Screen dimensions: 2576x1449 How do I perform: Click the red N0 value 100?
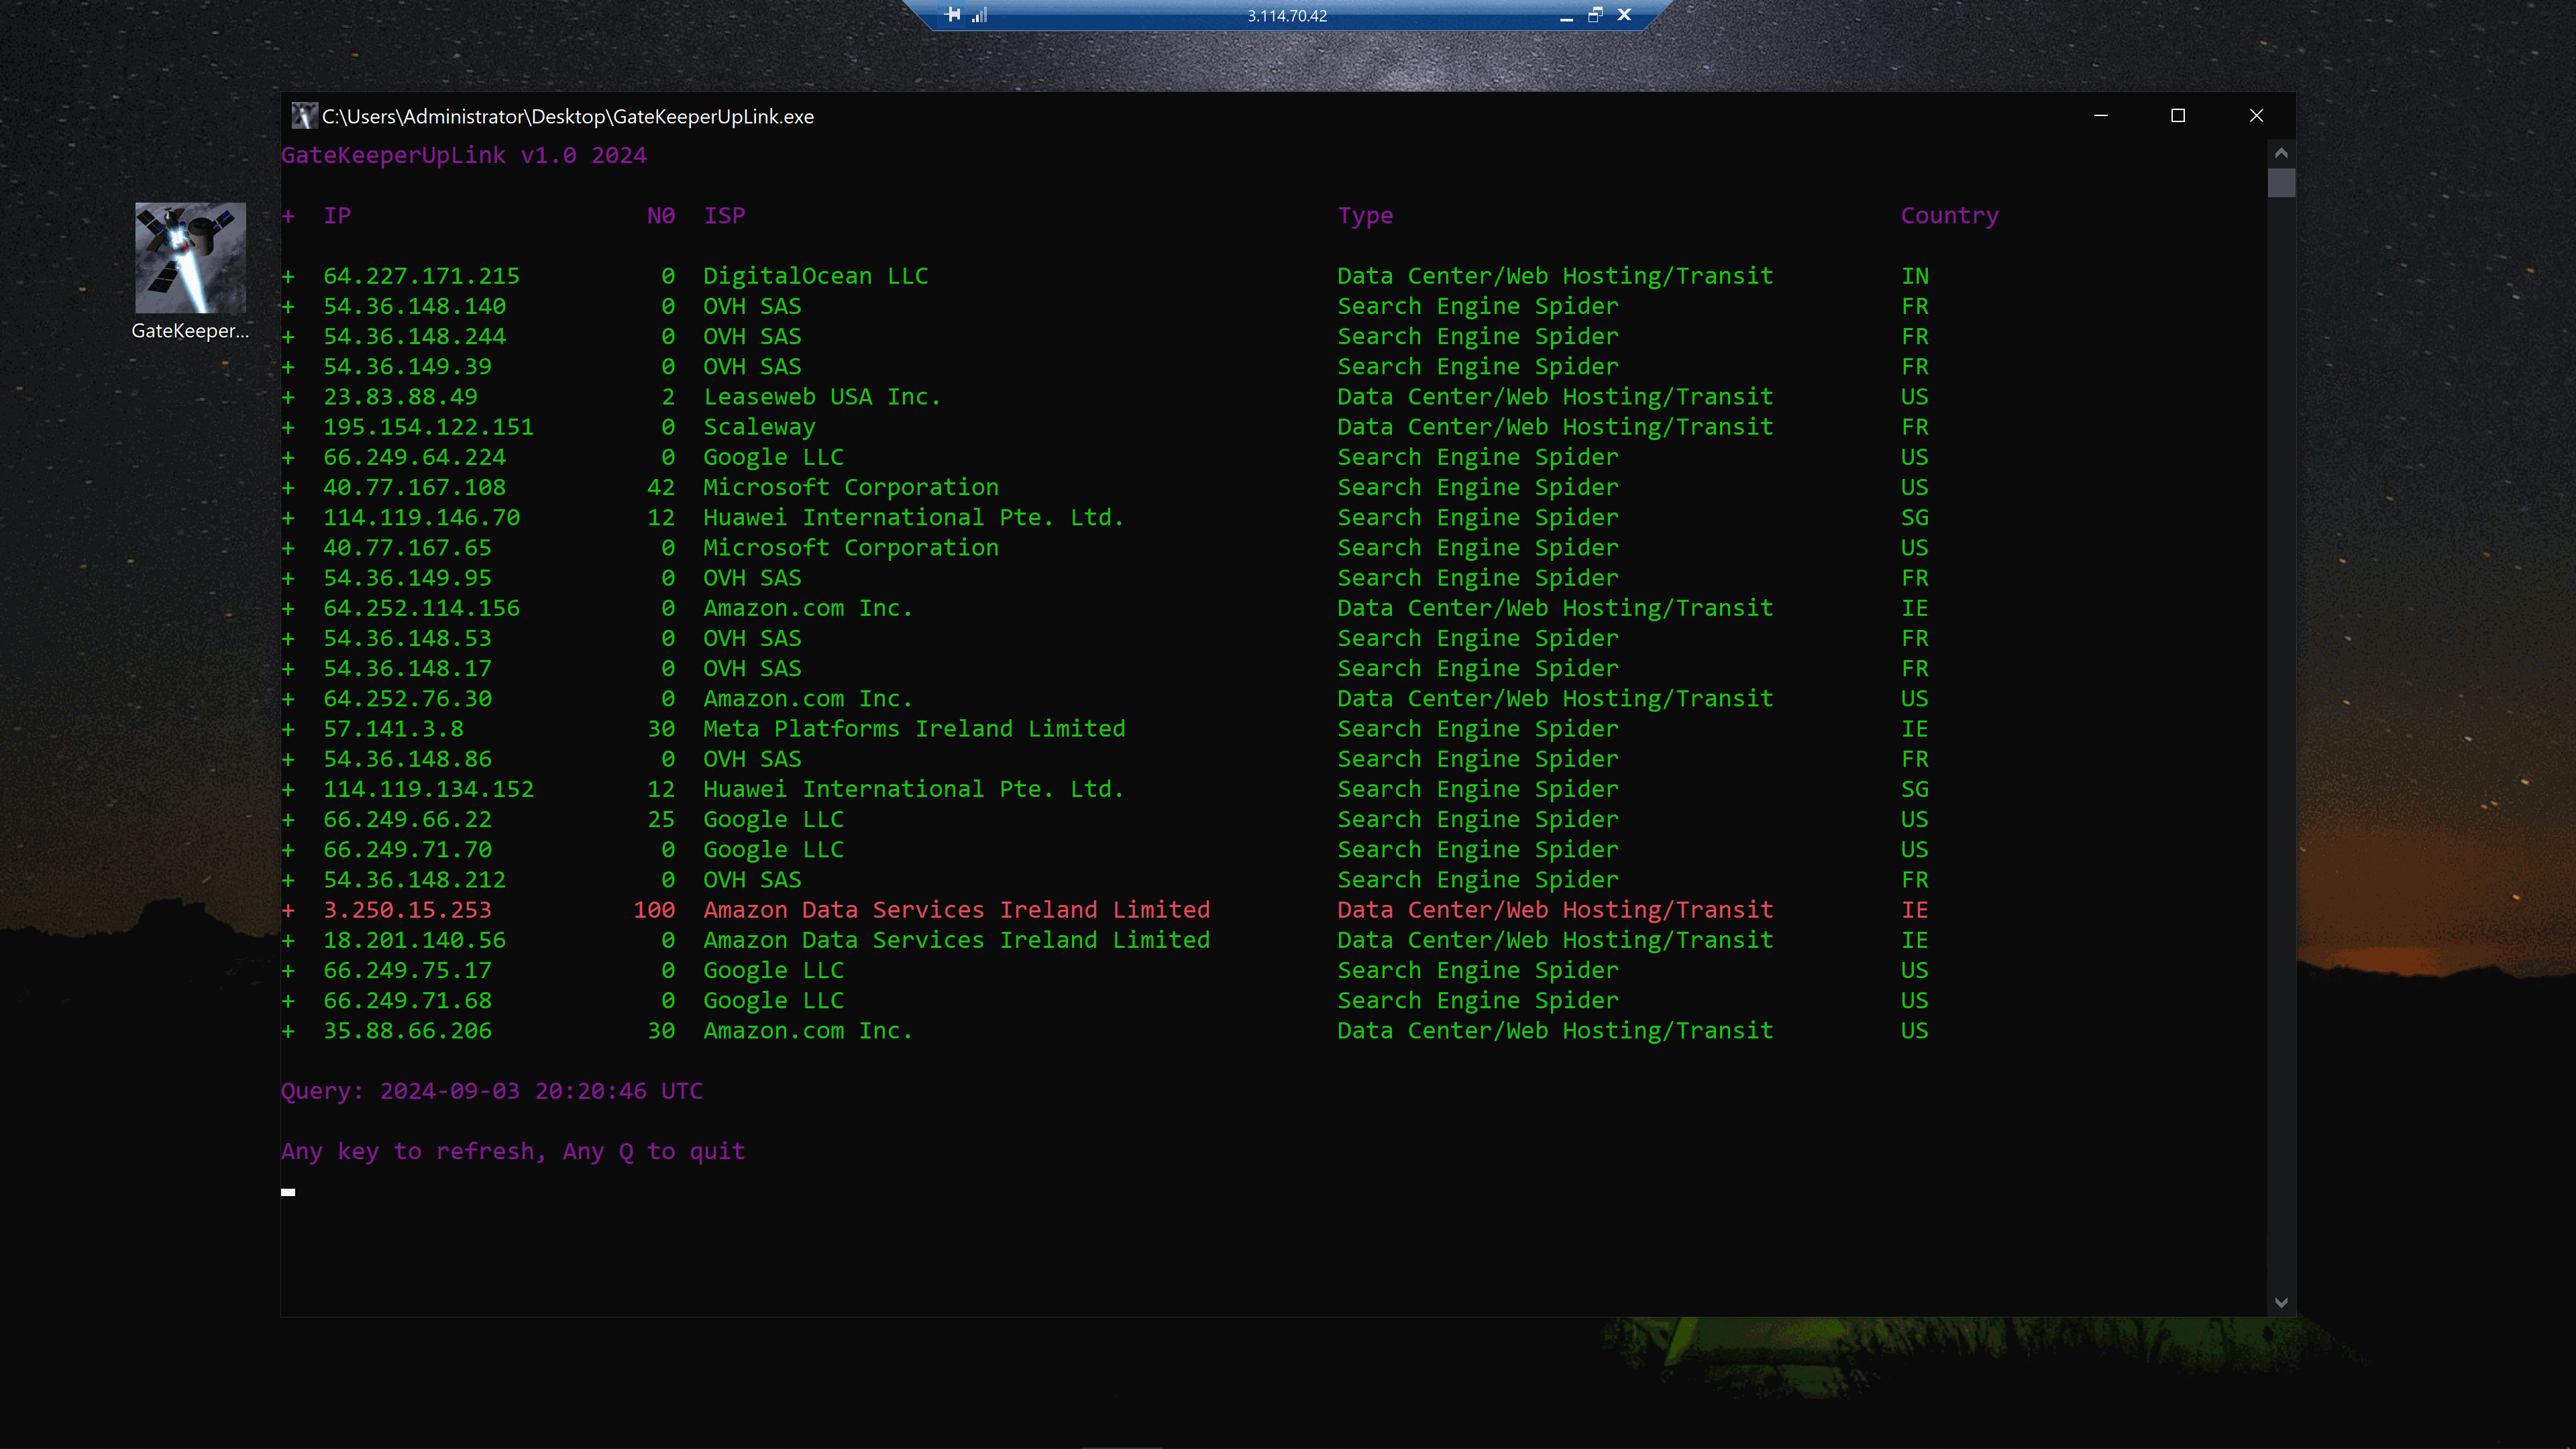654,910
